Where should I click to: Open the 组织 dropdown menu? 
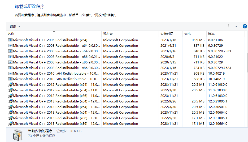(15, 26)
